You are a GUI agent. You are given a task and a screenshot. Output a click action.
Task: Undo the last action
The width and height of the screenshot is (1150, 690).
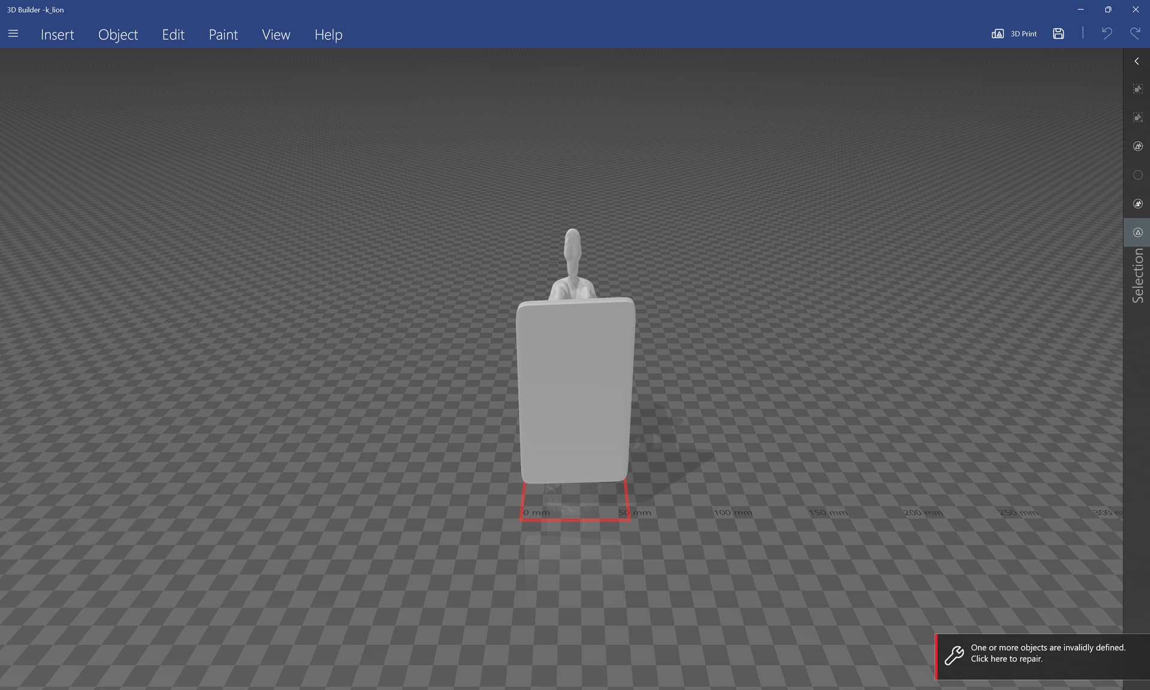pos(1106,34)
